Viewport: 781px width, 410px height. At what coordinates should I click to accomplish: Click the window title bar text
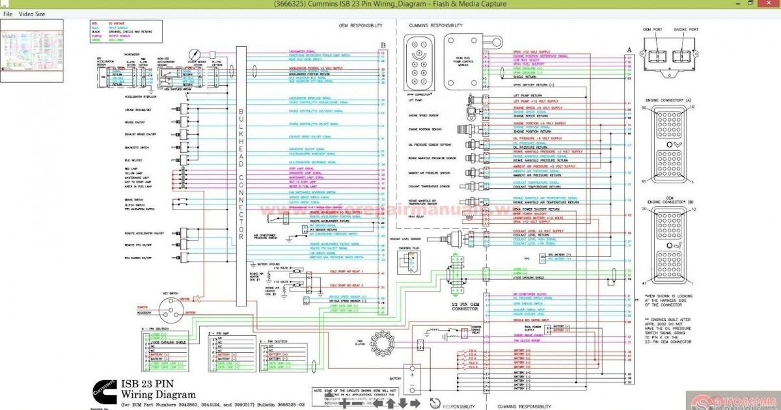click(390, 4)
